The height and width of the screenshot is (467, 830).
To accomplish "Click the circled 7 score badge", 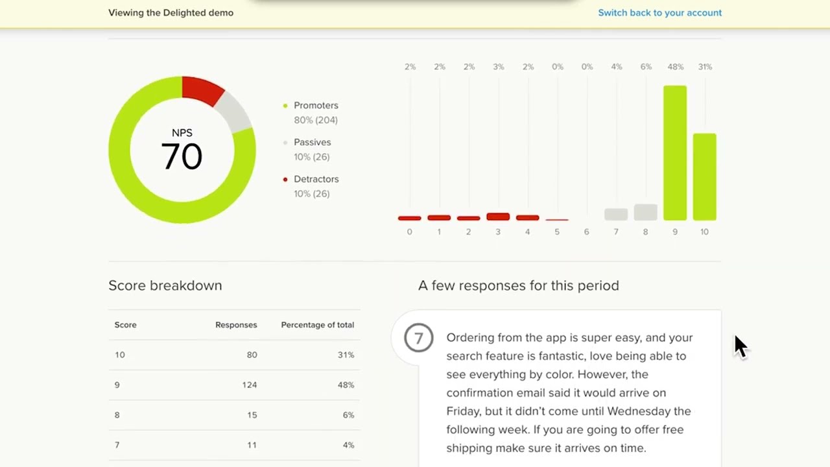I will 418,339.
